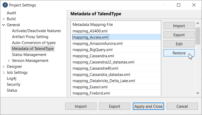This screenshot has width=202, height=115.
Task: Select Log4j in the settings tree
Action: click(x=12, y=78)
